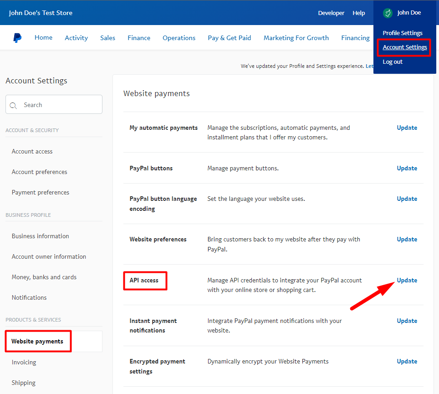Open Marketing For Growth menu
This screenshot has height=394, width=439.
[296, 38]
